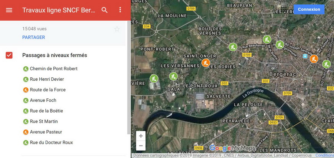Click orange icon beside Route de la Force

(x=26, y=90)
